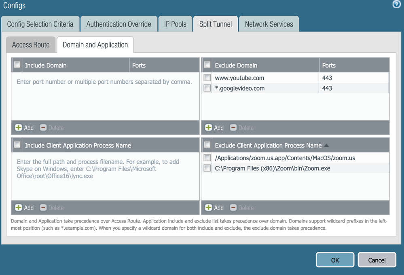Check the www.youtube.com exclude domain row
The width and height of the screenshot is (404, 275).
click(x=207, y=78)
